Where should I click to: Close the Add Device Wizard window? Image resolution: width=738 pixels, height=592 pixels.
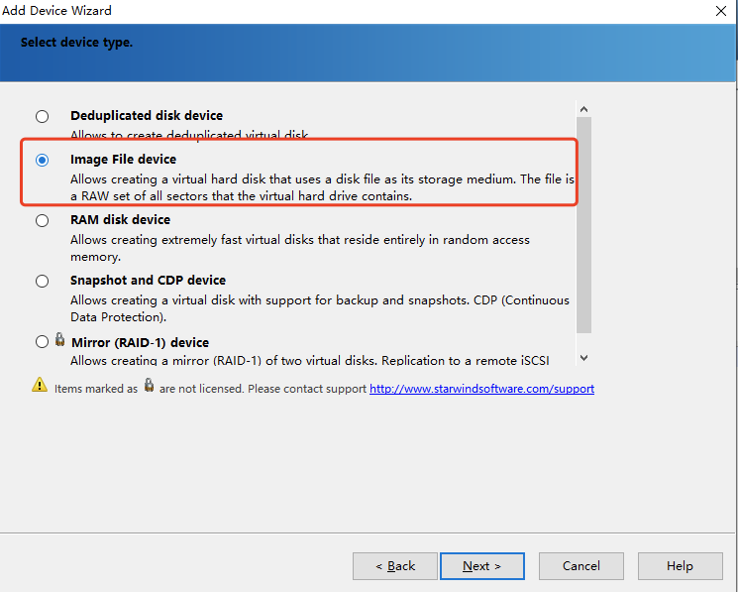coord(720,11)
